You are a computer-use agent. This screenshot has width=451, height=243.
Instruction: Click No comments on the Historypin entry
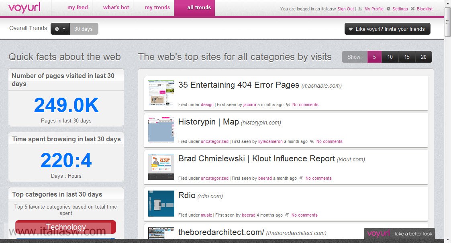(329, 141)
